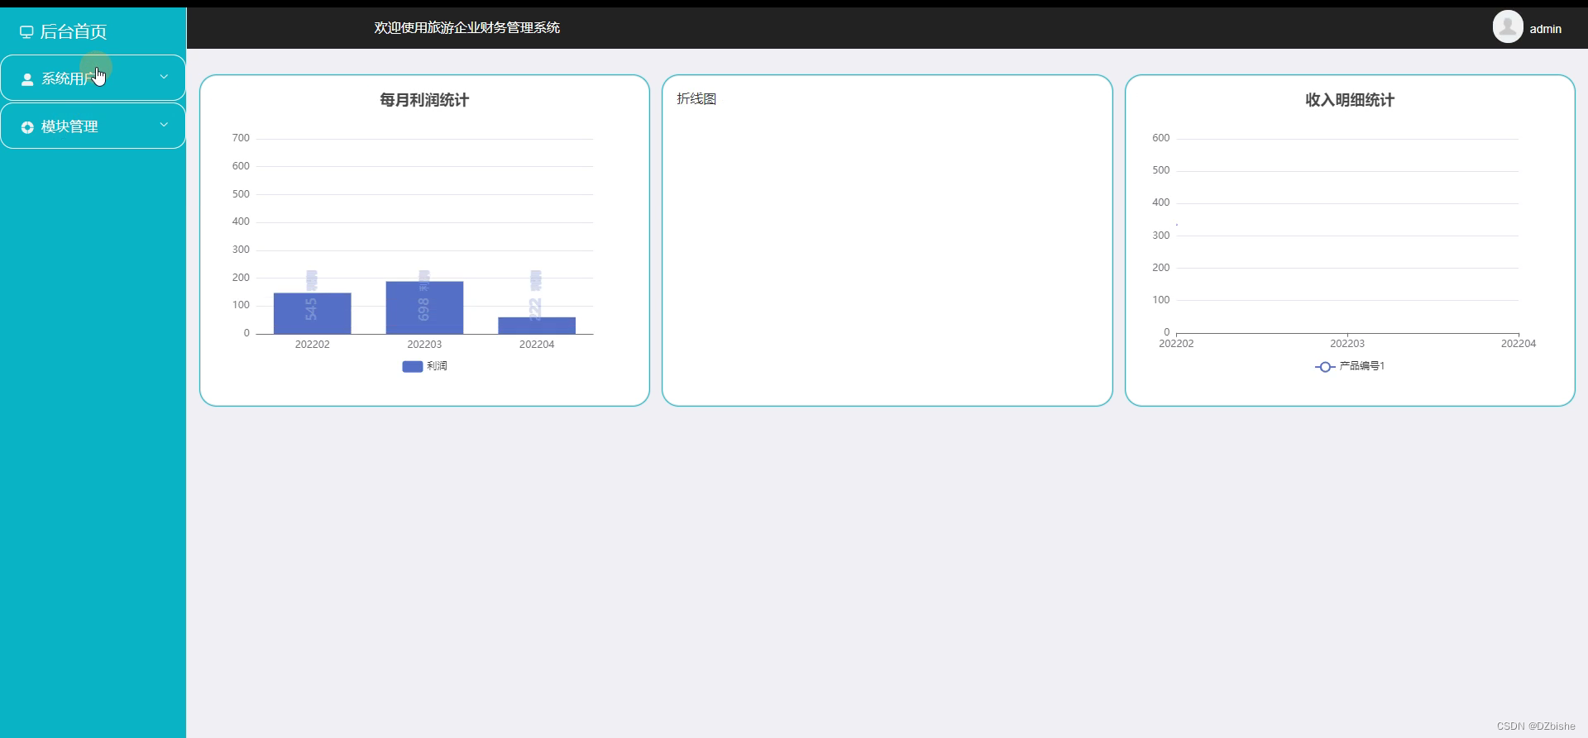Click the plus icon beside 模块管理

tap(27, 127)
